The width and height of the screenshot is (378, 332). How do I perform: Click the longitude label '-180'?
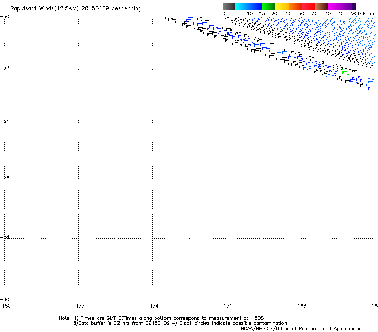point(5,306)
